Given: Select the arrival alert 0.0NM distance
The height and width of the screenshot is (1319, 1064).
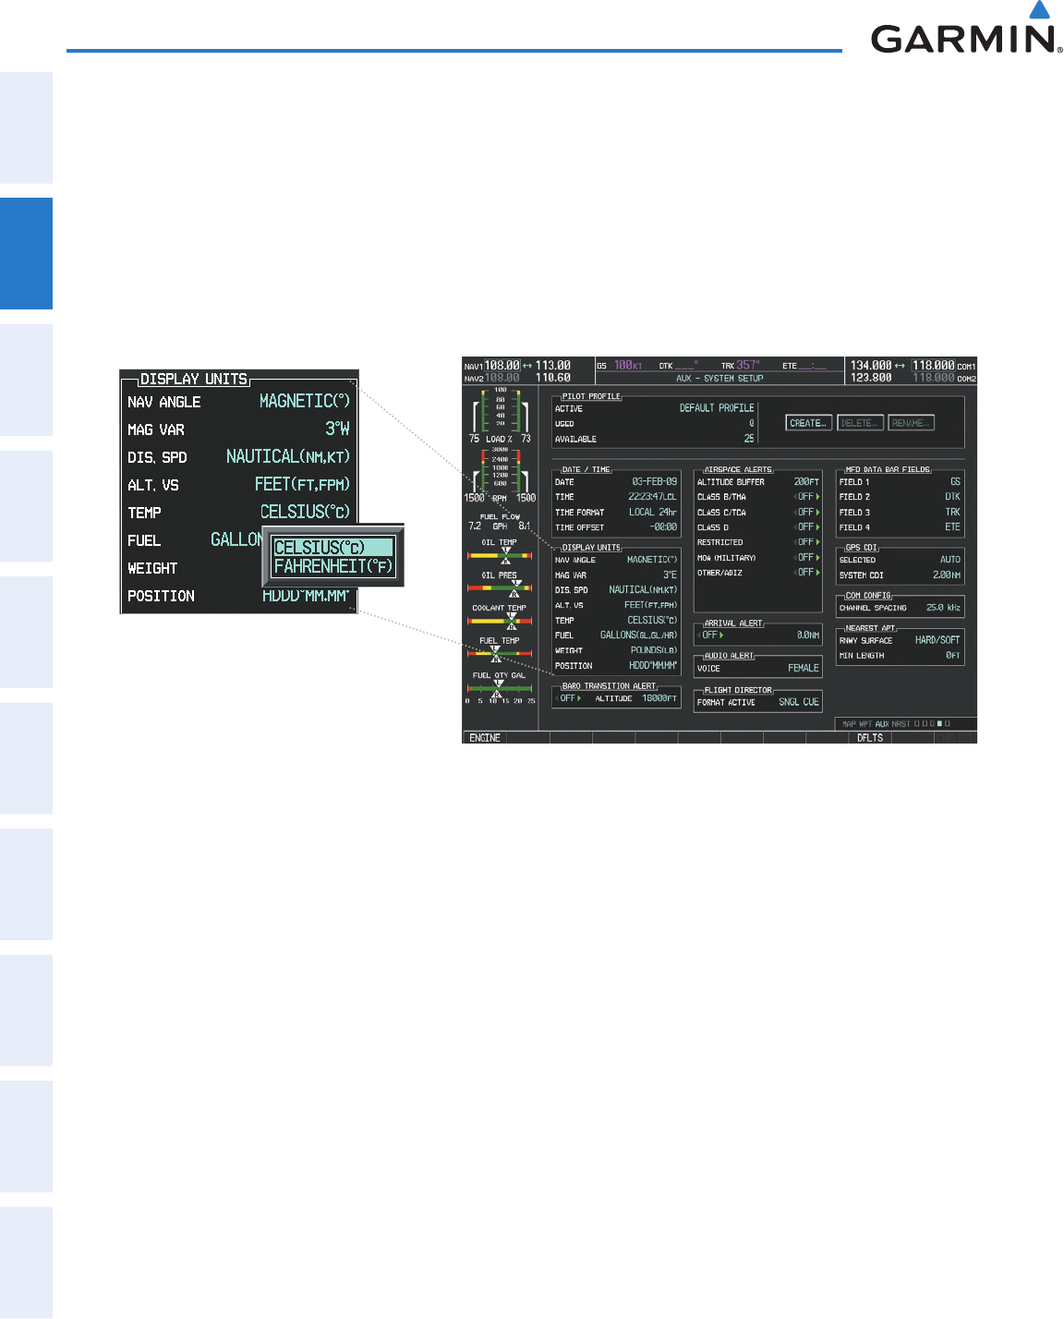Looking at the screenshot, I should 807,635.
